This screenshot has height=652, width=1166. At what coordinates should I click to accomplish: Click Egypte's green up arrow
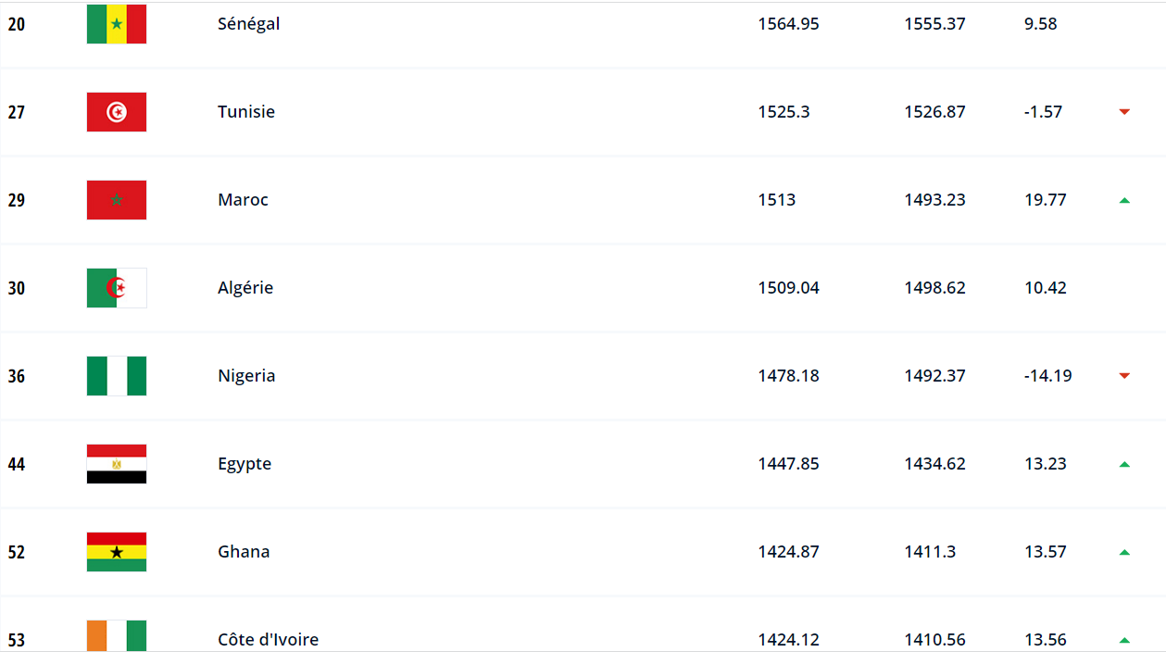1124,464
